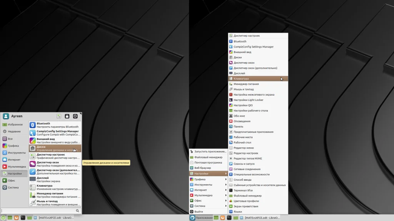Click the Обо мне icon
Image resolution: width=394 pixels, height=221 pixels.
(x=231, y=116)
